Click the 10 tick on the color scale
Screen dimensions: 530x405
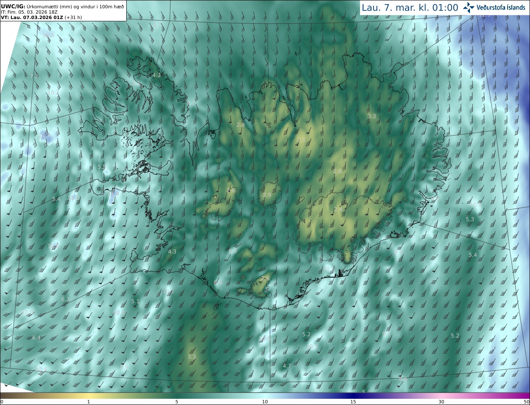265,402
